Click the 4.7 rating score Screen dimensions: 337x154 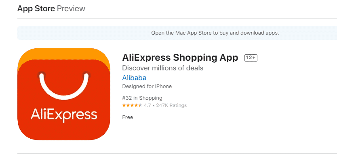pos(147,105)
